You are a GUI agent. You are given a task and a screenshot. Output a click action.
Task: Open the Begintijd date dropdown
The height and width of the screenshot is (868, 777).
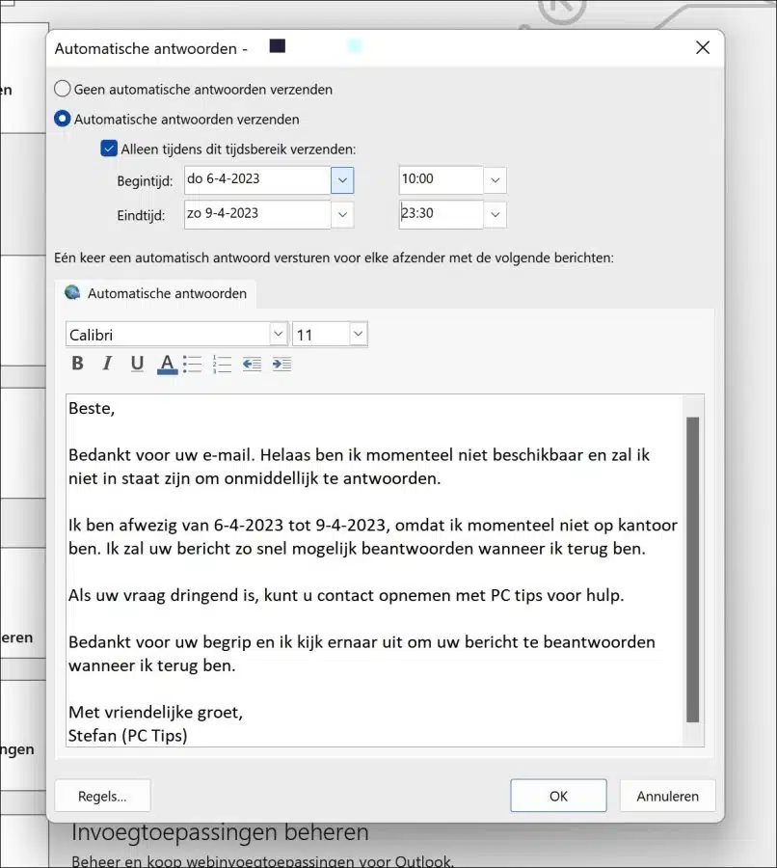(x=342, y=180)
